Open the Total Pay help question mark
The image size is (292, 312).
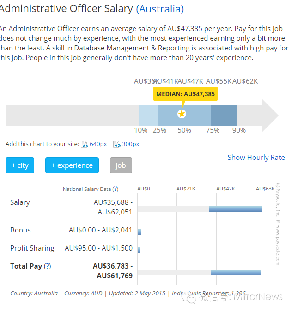point(47,266)
